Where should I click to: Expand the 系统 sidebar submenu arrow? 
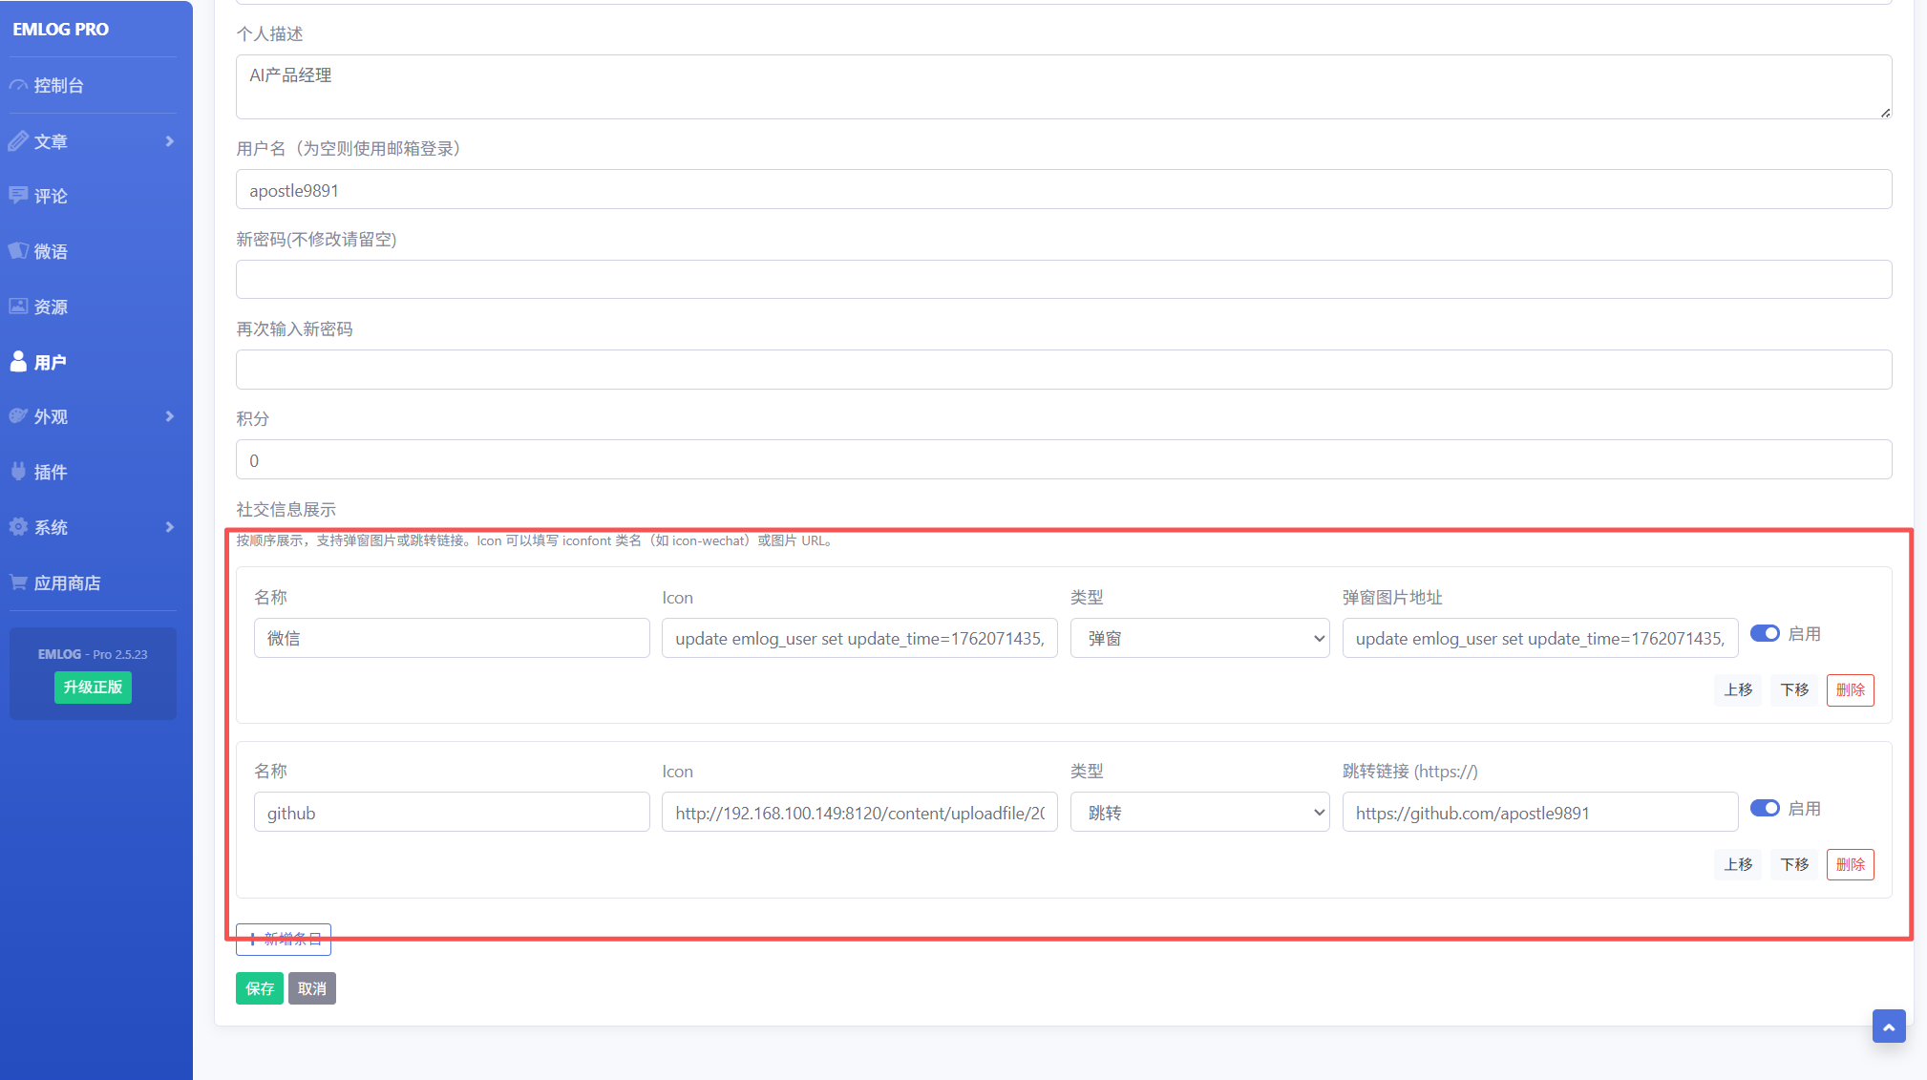(169, 527)
